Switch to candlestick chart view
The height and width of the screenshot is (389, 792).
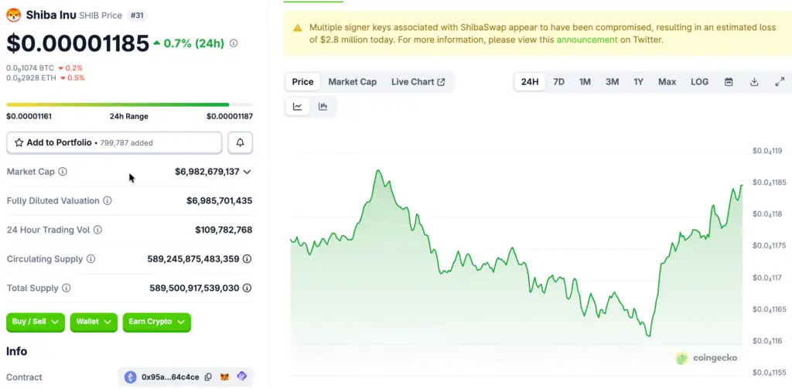323,107
